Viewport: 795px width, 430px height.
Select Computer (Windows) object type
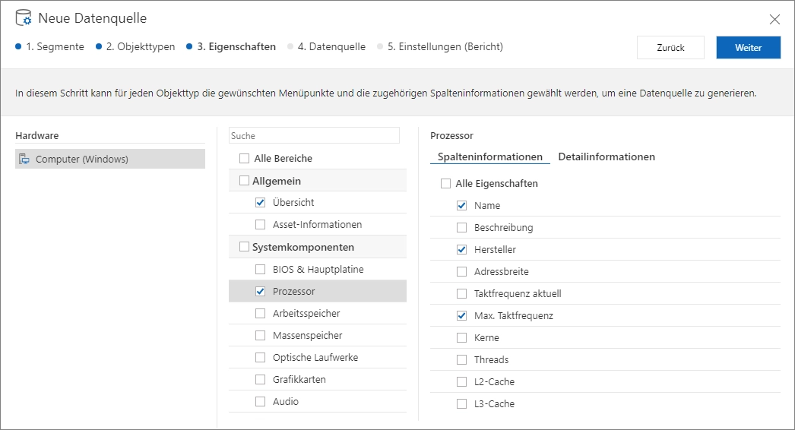pyautogui.click(x=110, y=159)
